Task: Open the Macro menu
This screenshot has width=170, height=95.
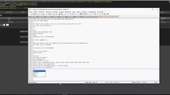Action: 79,12
